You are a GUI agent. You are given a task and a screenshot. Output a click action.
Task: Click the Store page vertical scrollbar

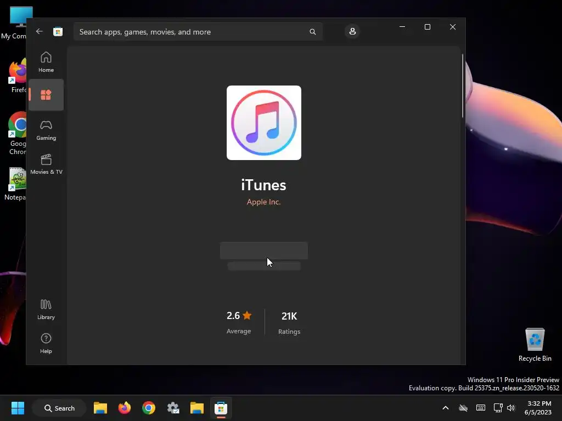tap(462, 86)
